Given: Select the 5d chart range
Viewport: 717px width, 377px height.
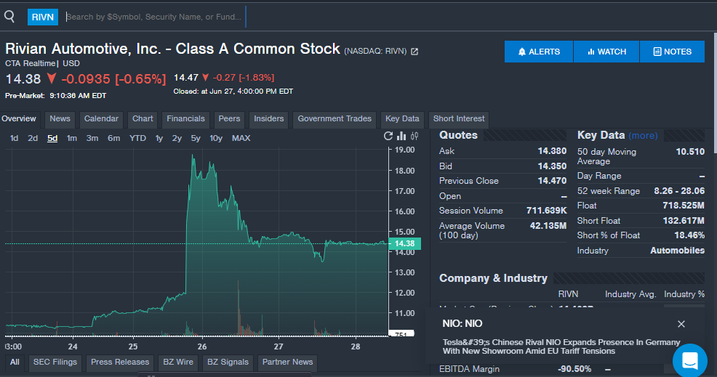Looking at the screenshot, I should click(52, 138).
